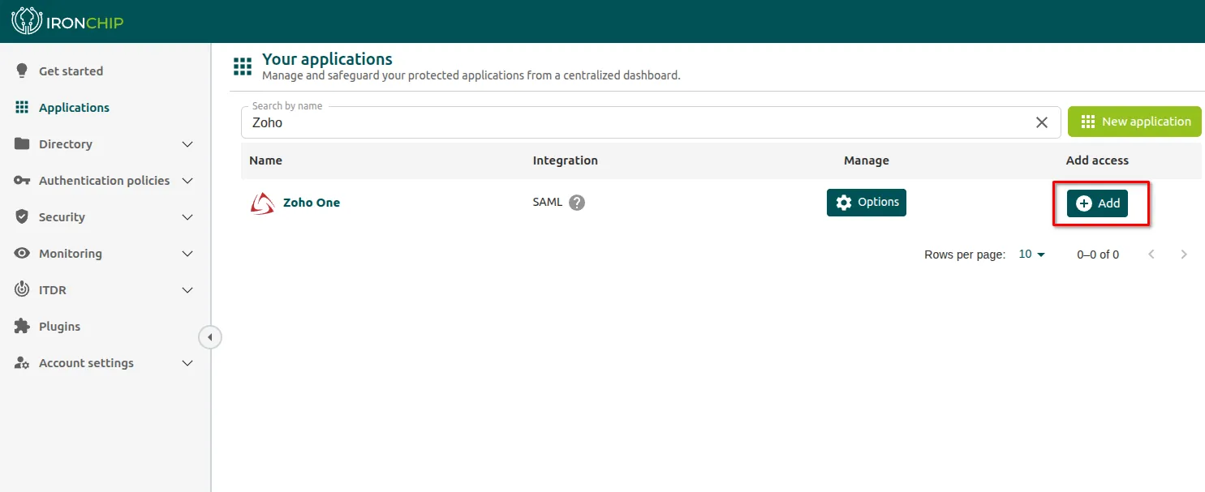This screenshot has height=492, width=1205.
Task: Click the Ironchip logo in header
Action: coord(67,21)
